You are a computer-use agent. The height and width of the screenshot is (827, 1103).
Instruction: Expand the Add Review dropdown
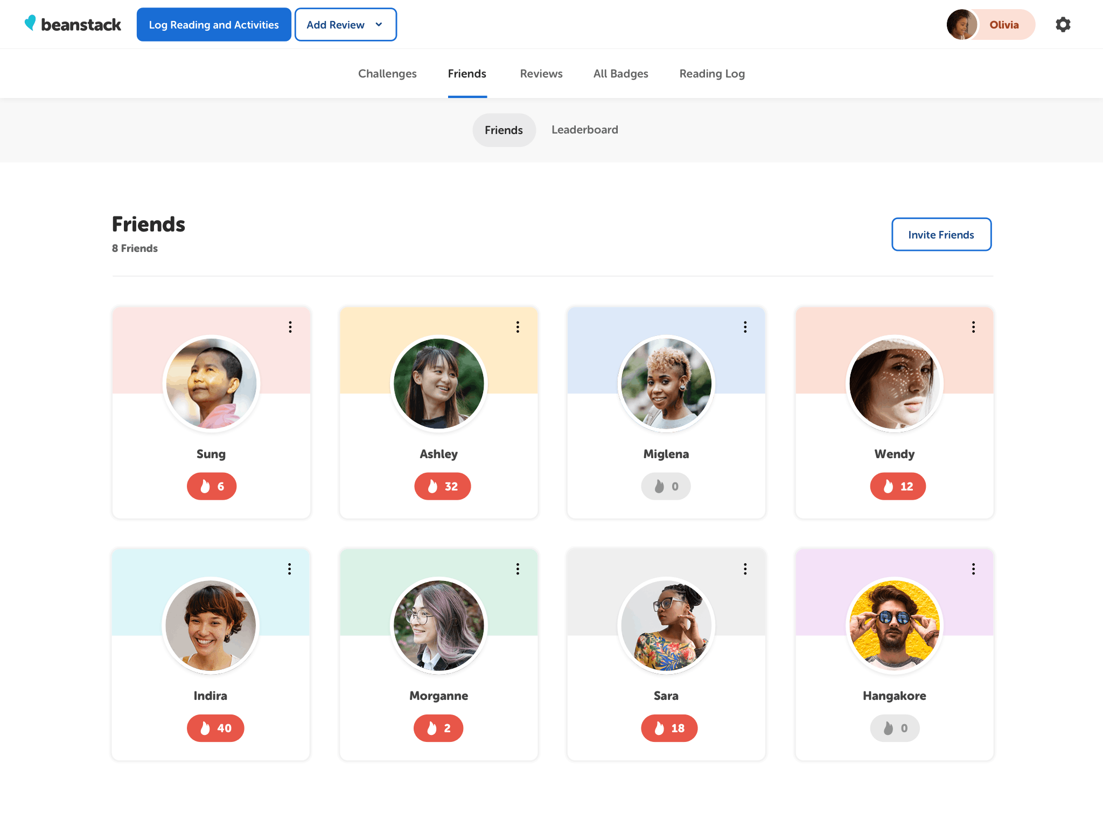click(345, 25)
